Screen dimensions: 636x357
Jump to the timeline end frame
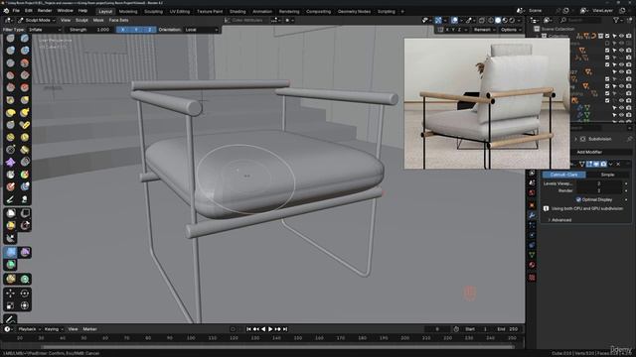pos(285,329)
